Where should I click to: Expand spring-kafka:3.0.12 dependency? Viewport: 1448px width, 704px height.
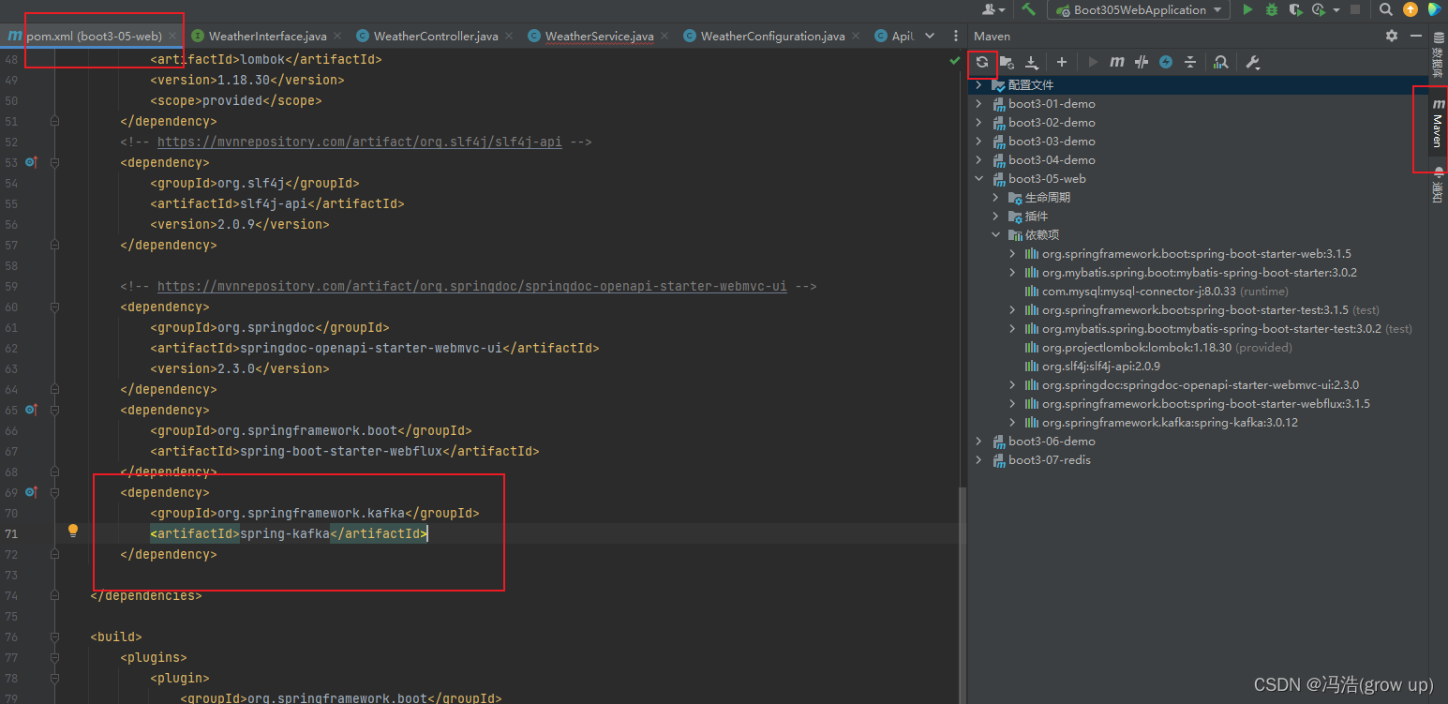coord(1013,422)
